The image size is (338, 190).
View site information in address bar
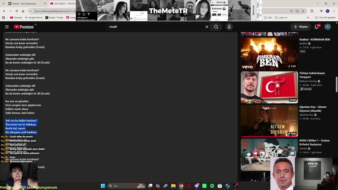31,11
